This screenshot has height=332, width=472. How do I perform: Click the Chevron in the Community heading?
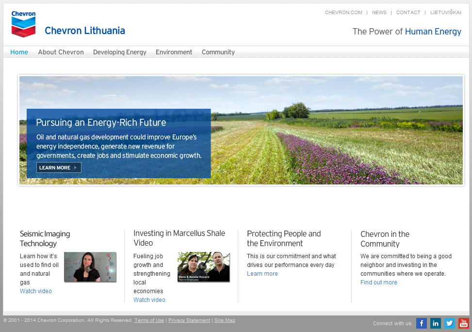coord(385,239)
